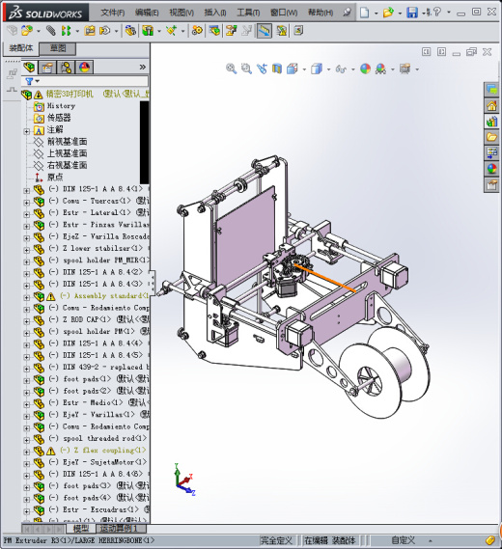Select the 上视基准面 plane
Image resolution: width=502 pixels, height=549 pixels.
[67, 153]
